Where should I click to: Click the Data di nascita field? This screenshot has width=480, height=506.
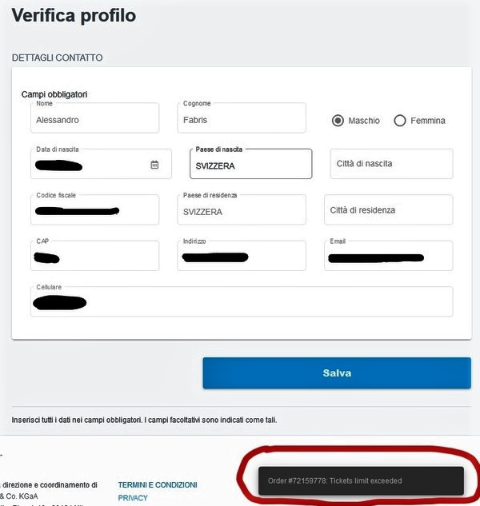(x=101, y=164)
